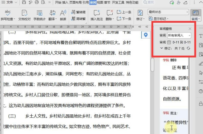Screen dimensions: 203x134
Task: Toggle 修订 track changes
Action: click(140, 15)
